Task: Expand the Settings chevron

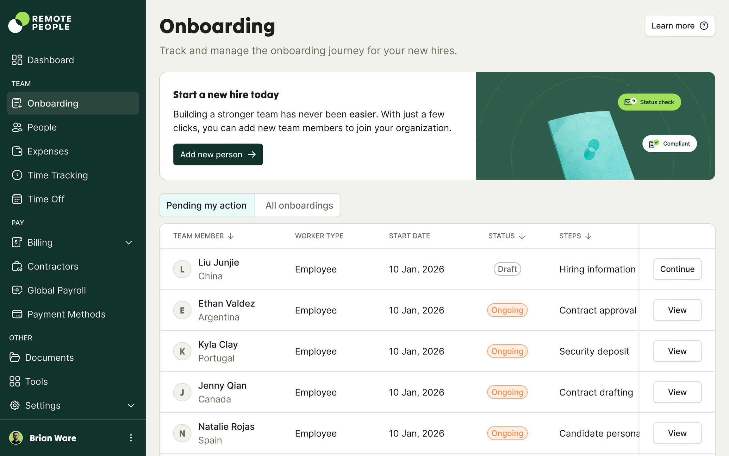Action: click(x=131, y=406)
